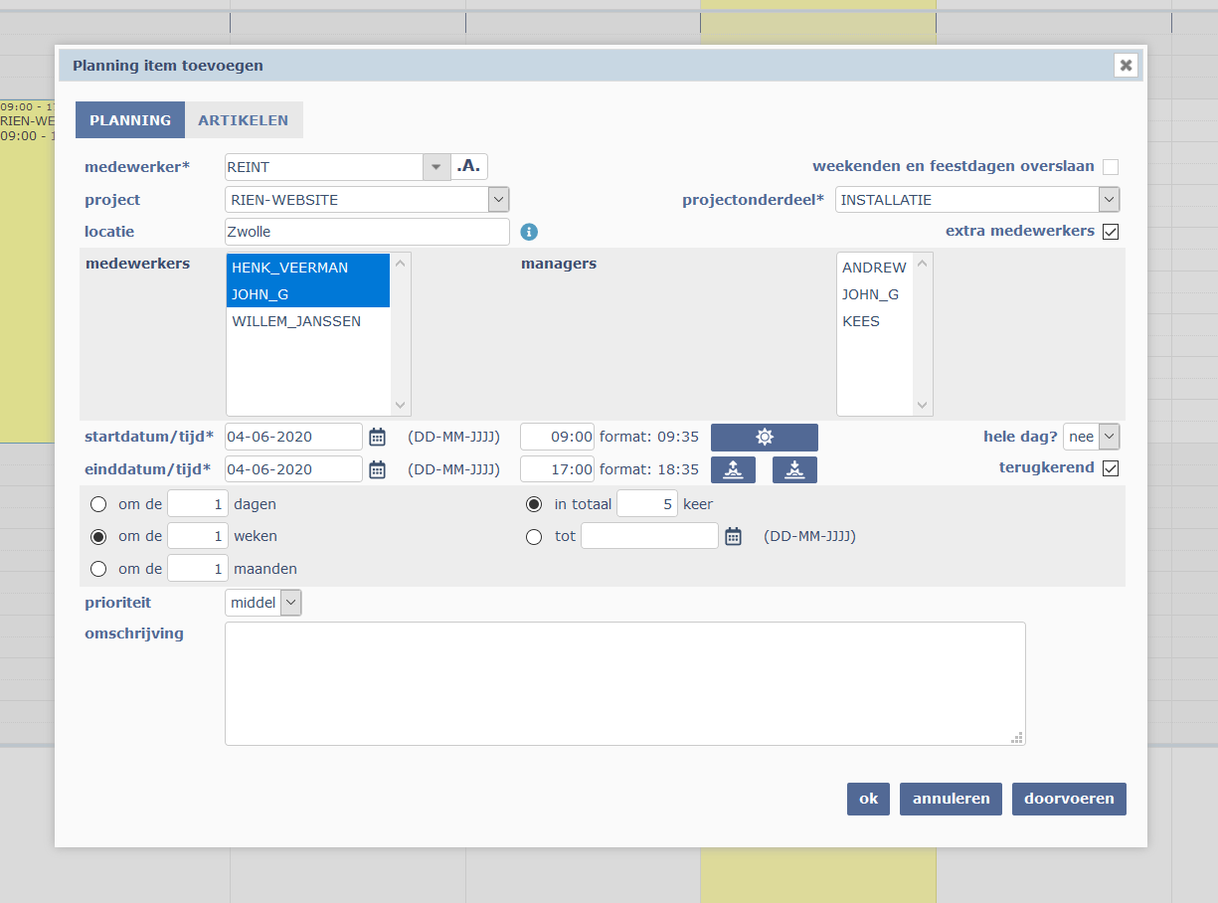Open the einddatum calendar picker
This screenshot has width=1218, height=903.
pos(377,469)
